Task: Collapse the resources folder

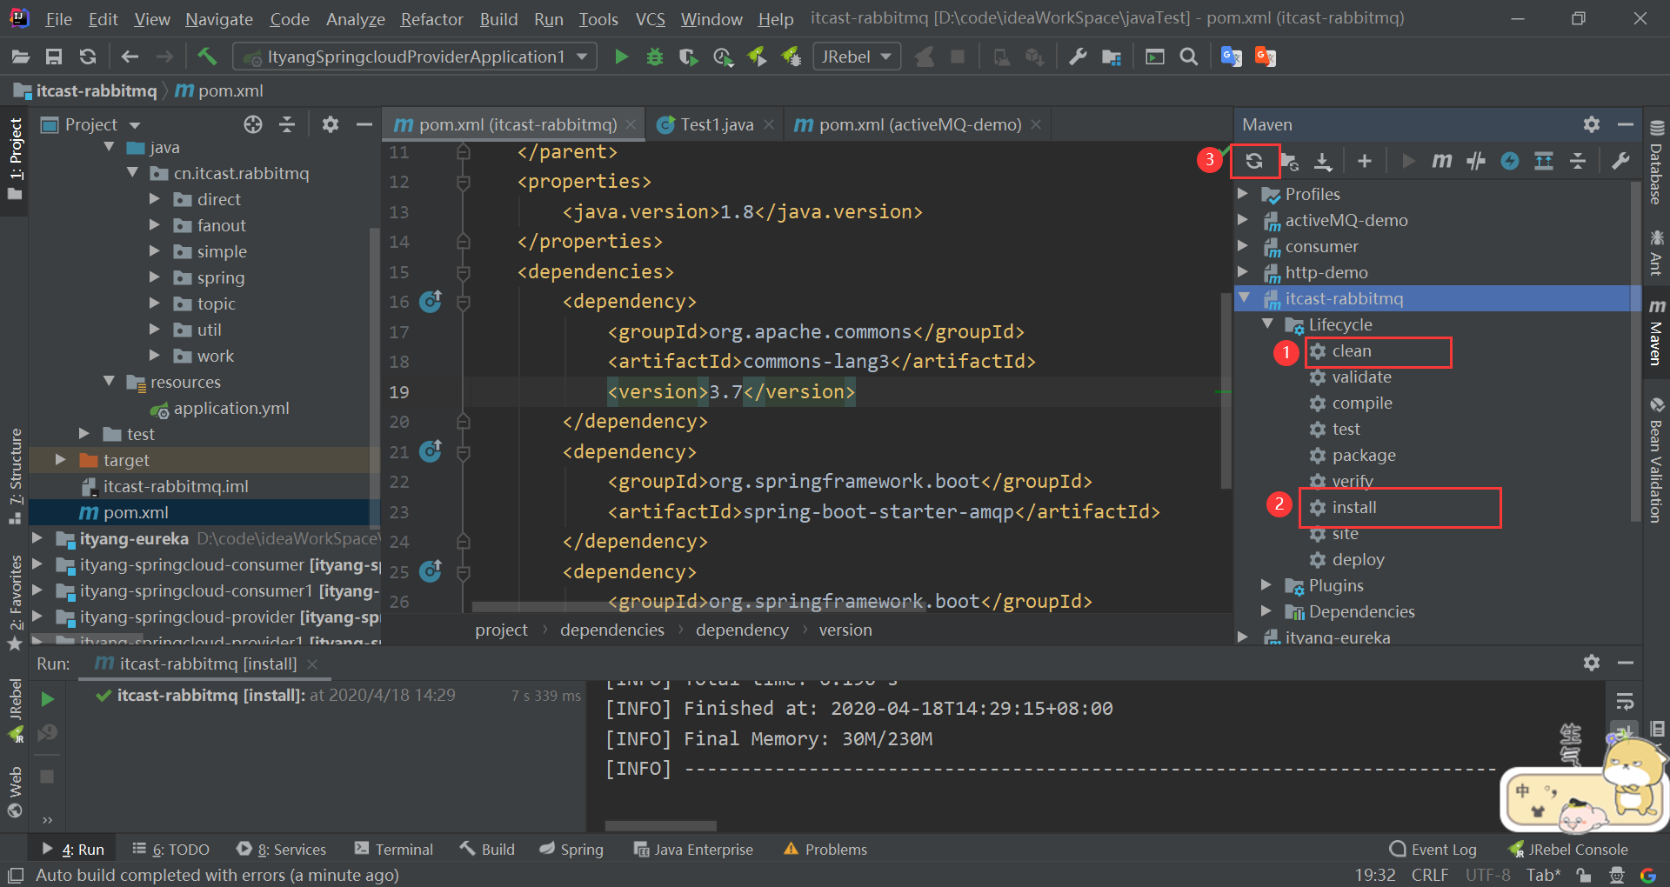Action: [x=110, y=382]
